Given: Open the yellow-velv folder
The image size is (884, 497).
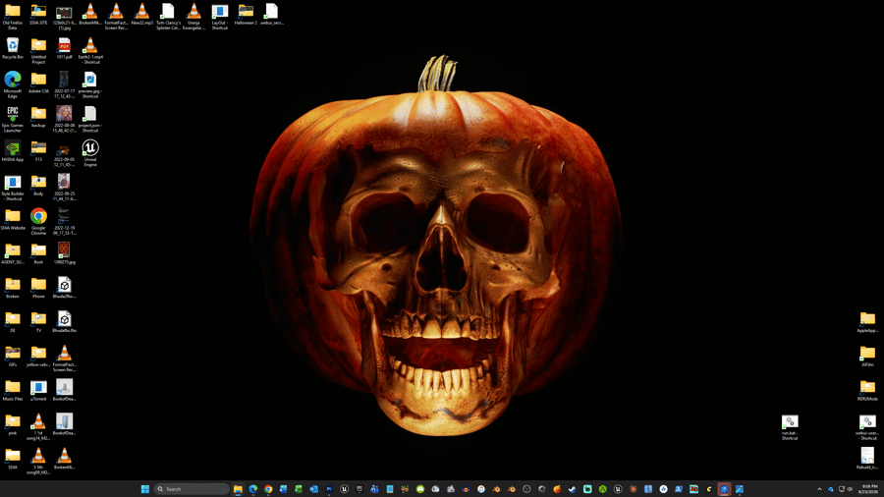Looking at the screenshot, I should click(x=38, y=357).
